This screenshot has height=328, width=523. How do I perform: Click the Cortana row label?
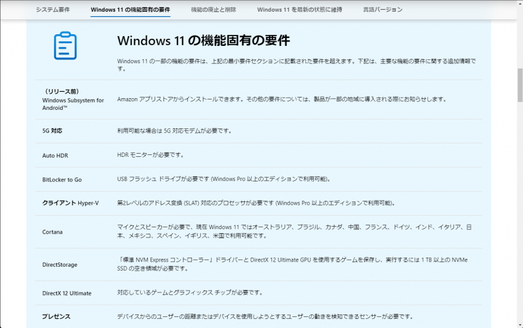click(52, 232)
